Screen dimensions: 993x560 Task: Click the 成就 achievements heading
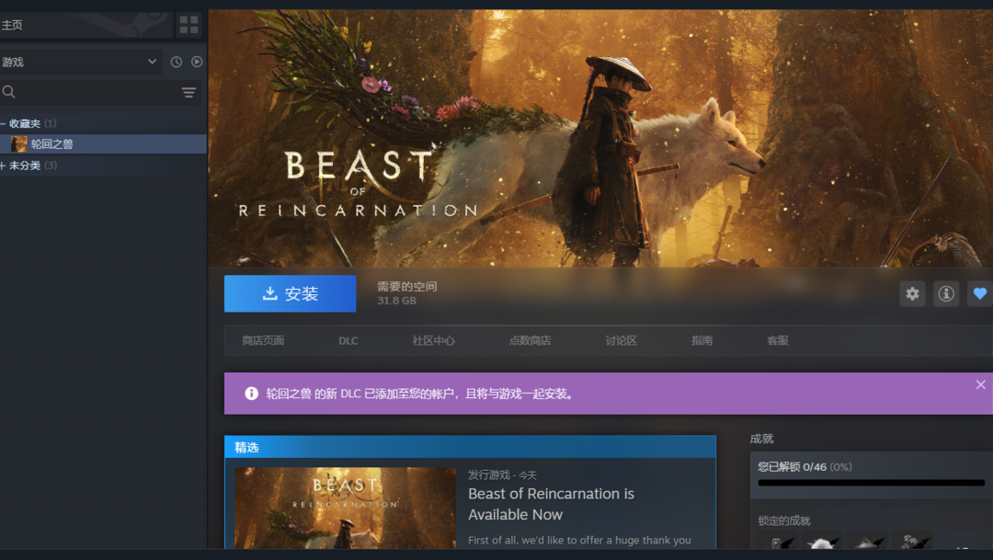[x=761, y=439]
